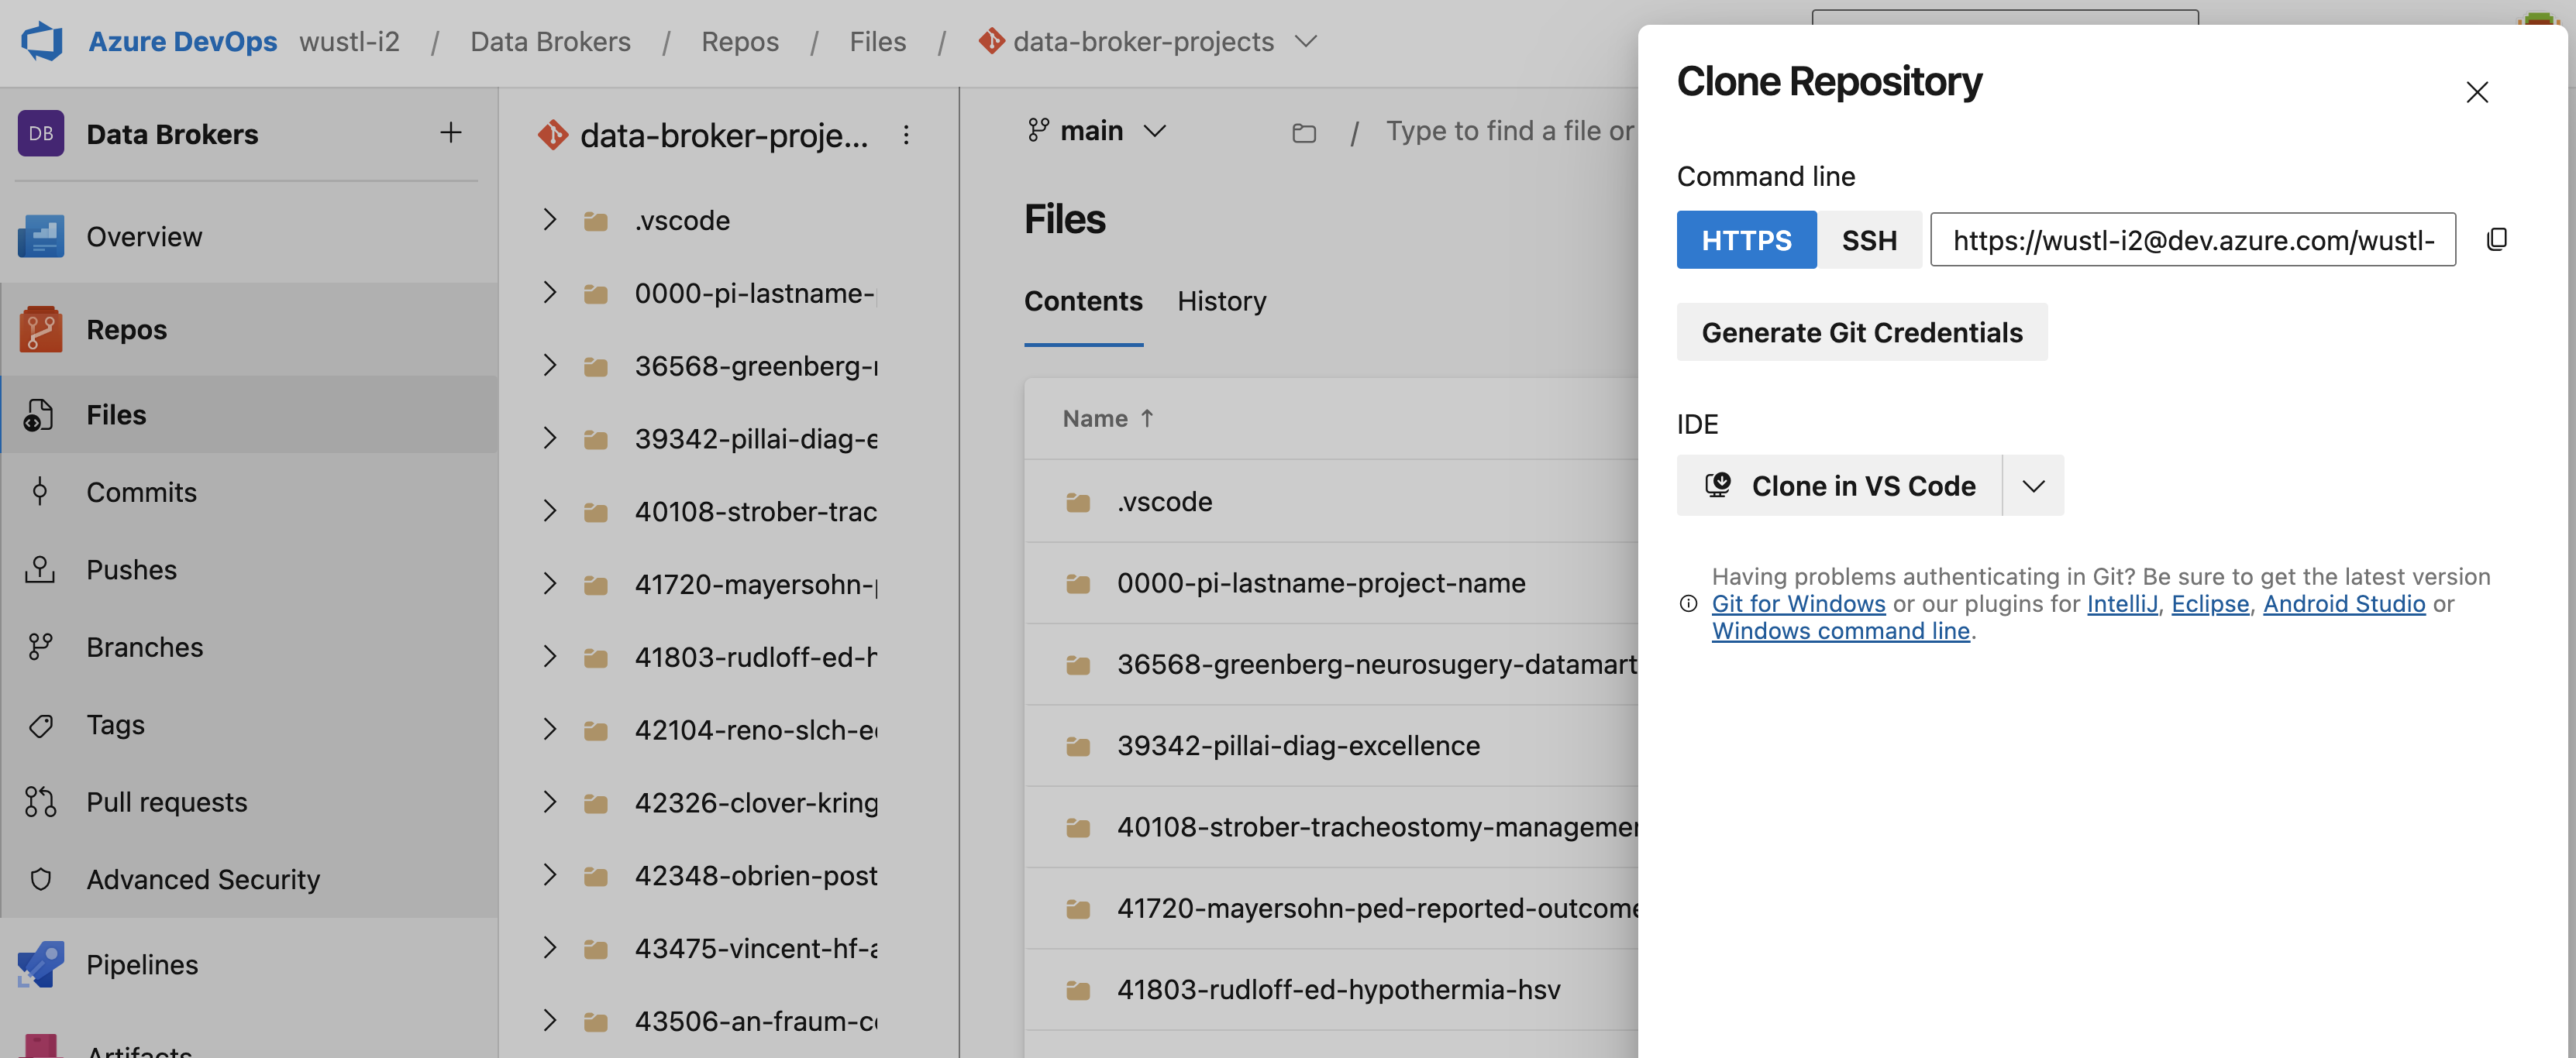Click the repository root folder icon in path bar

pos(1304,132)
